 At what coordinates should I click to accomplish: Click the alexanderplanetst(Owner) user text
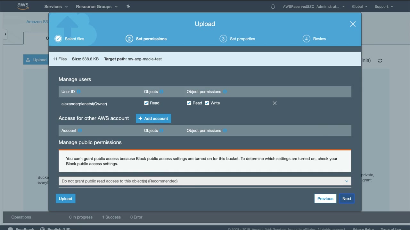(x=84, y=104)
